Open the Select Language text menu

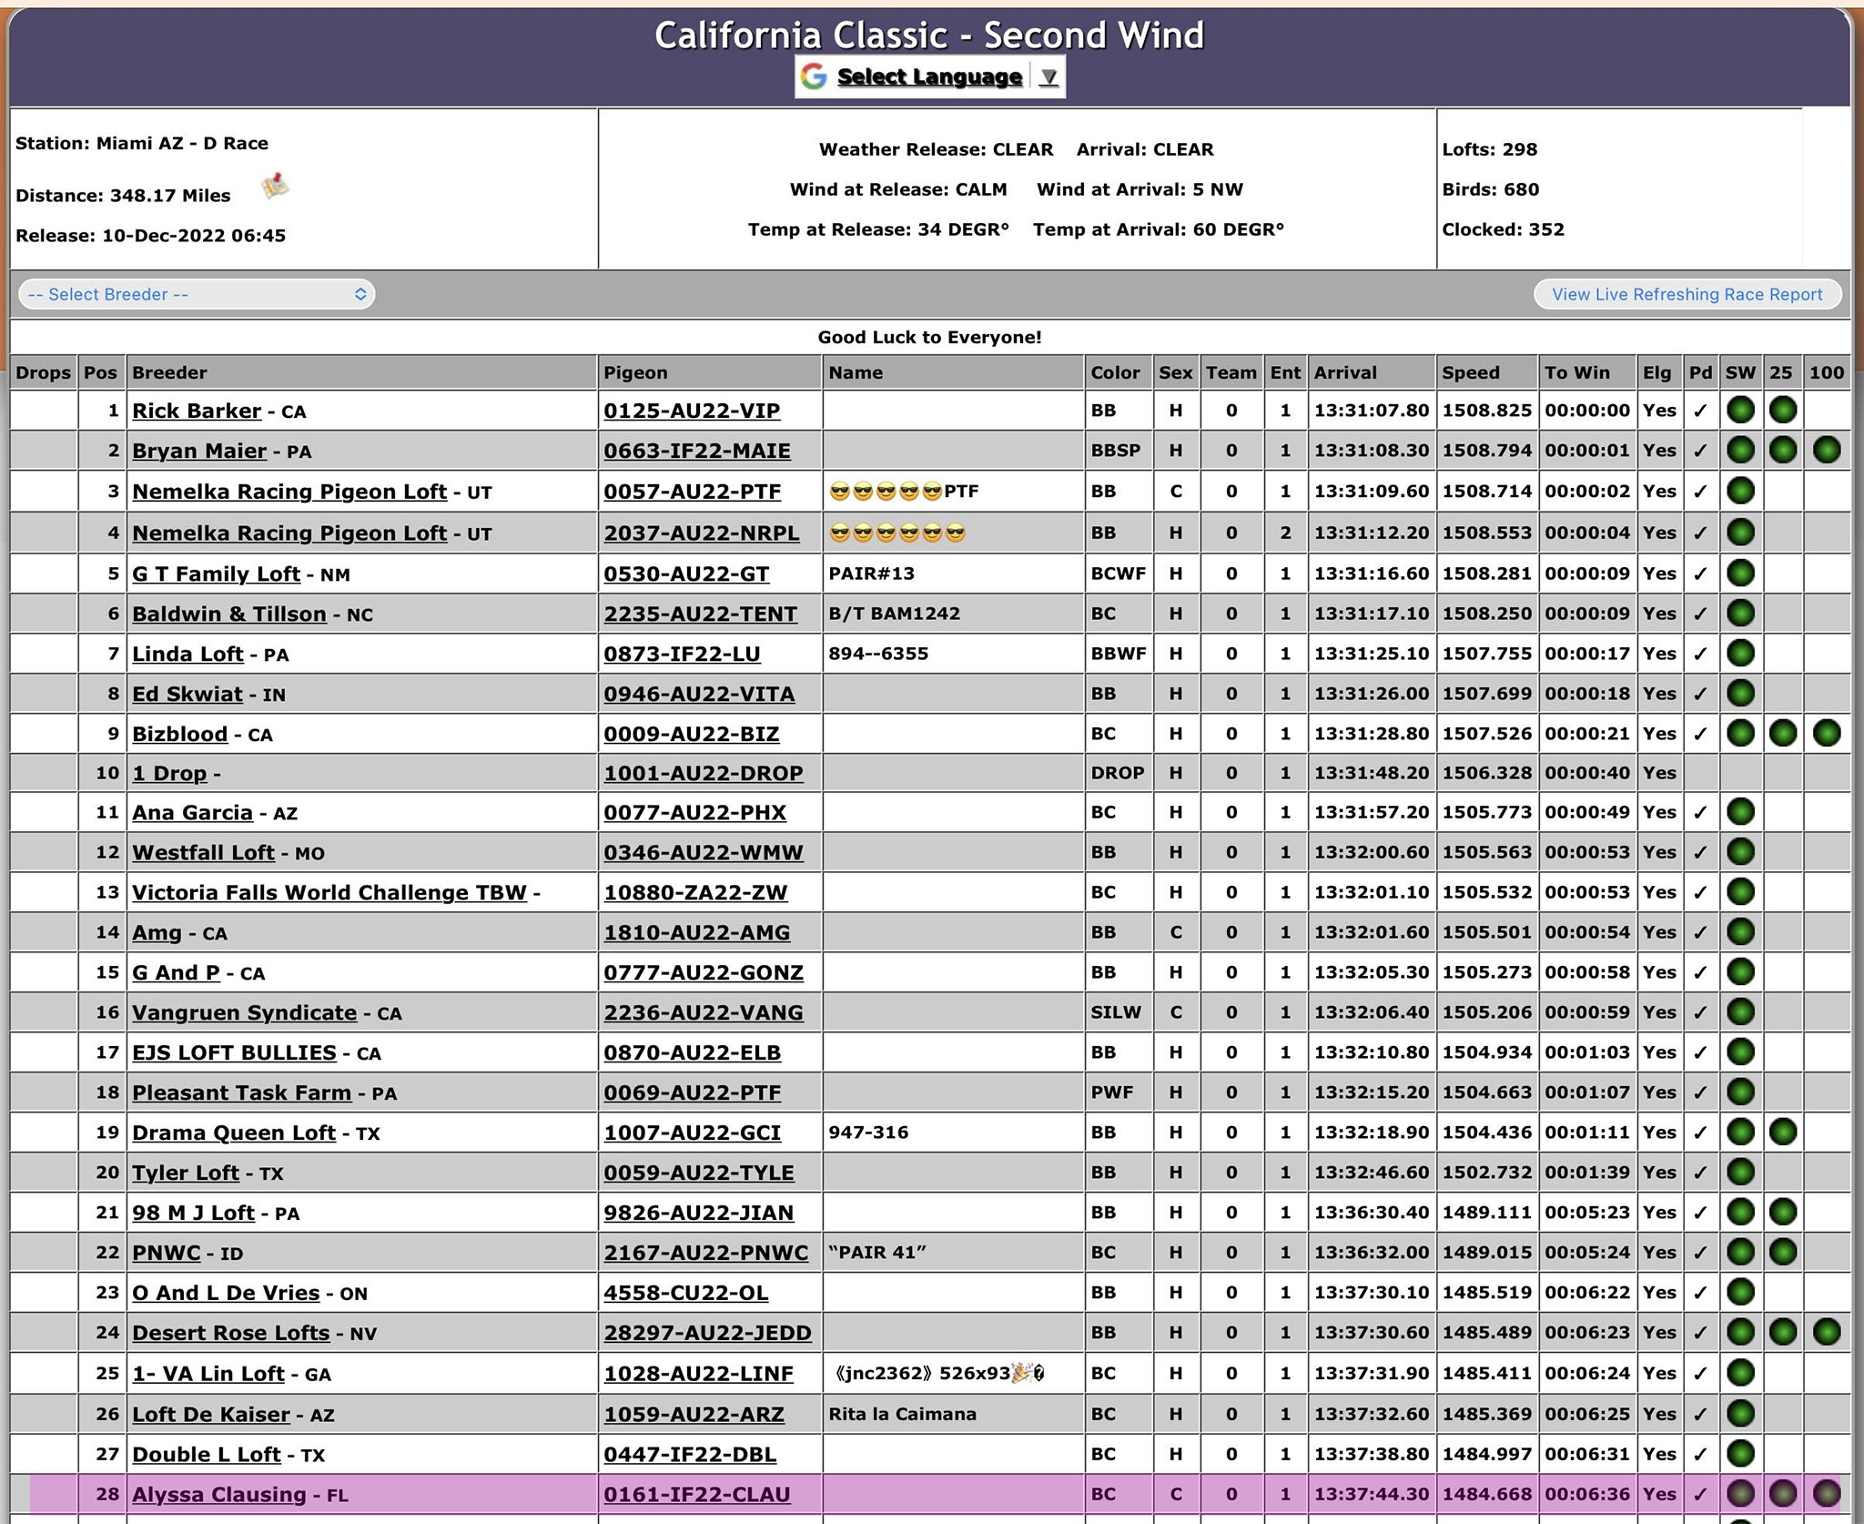click(x=928, y=77)
